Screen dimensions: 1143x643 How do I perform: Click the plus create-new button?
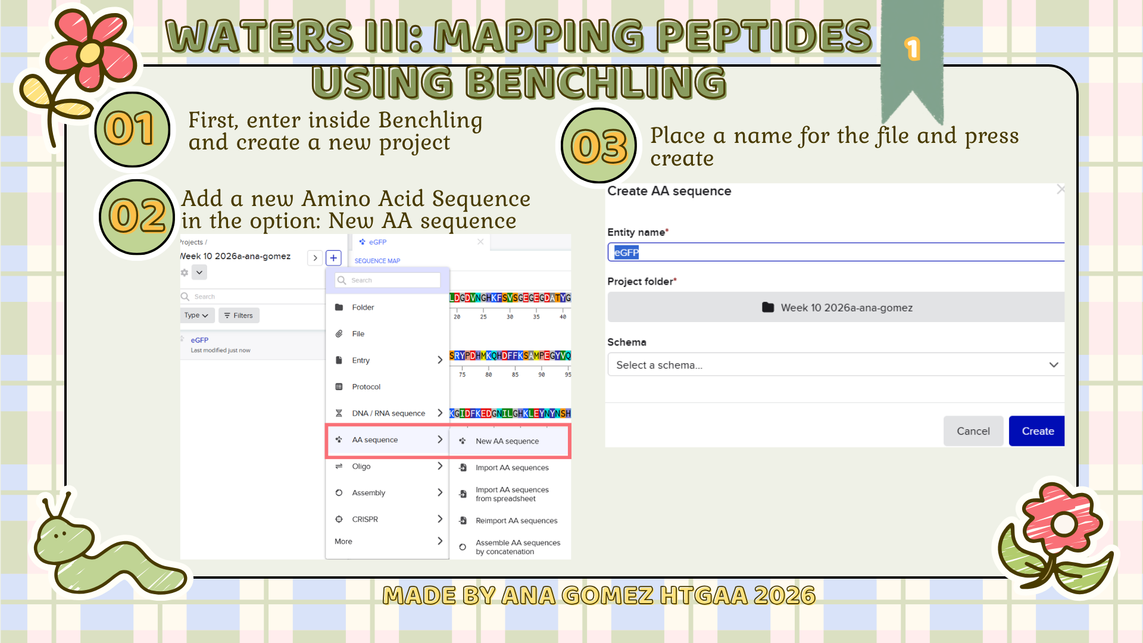coord(333,258)
